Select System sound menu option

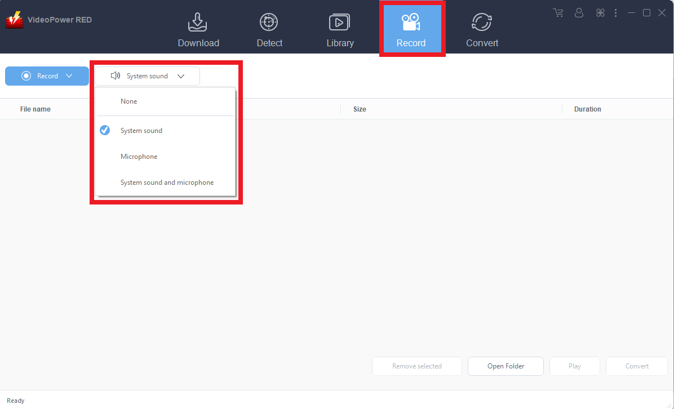pyautogui.click(x=165, y=131)
